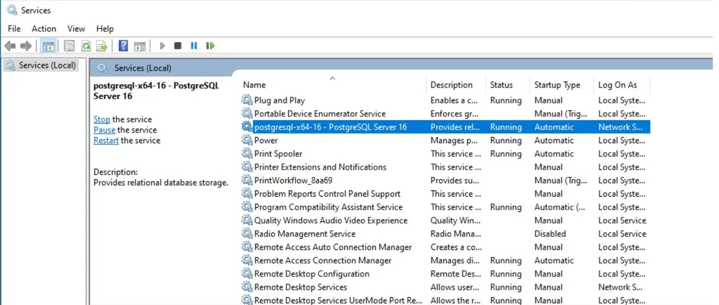Click the Refresh toolbar icon
Screen dimensions: 719x305
(86, 45)
